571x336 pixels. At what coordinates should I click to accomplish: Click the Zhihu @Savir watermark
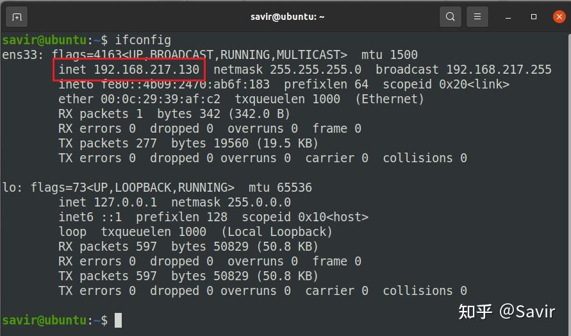pos(506,312)
